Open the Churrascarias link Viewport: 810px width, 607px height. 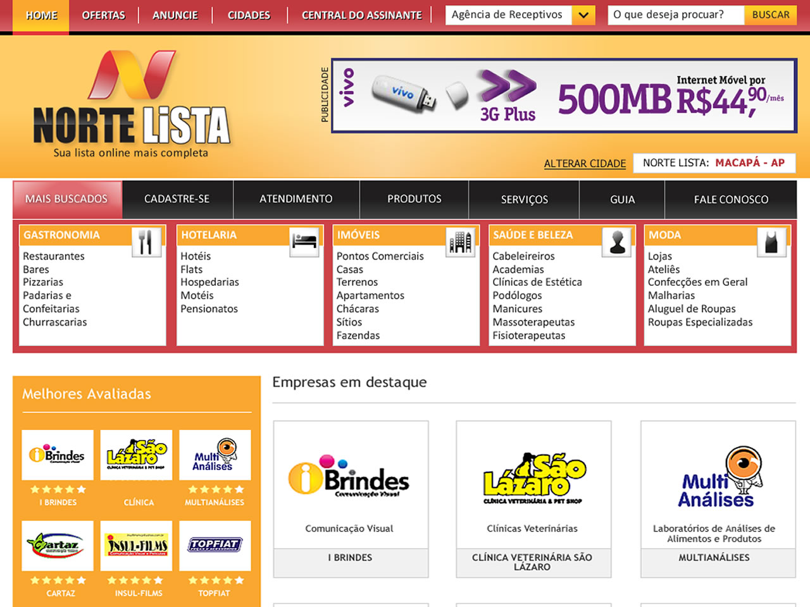55,322
